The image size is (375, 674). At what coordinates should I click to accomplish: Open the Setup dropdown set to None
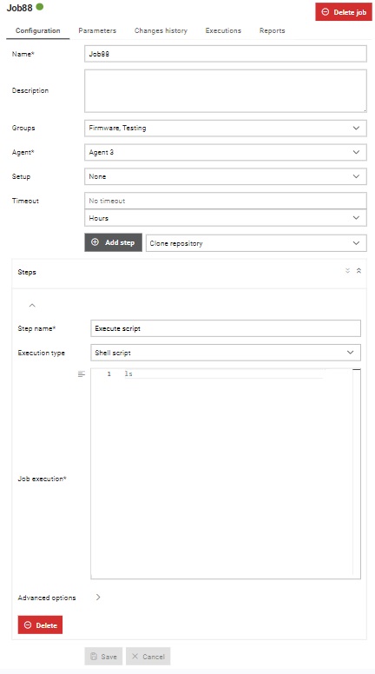pyautogui.click(x=226, y=176)
